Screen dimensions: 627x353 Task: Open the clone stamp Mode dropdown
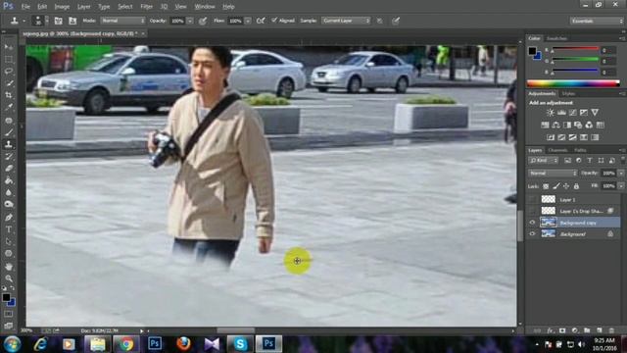[x=122, y=21]
